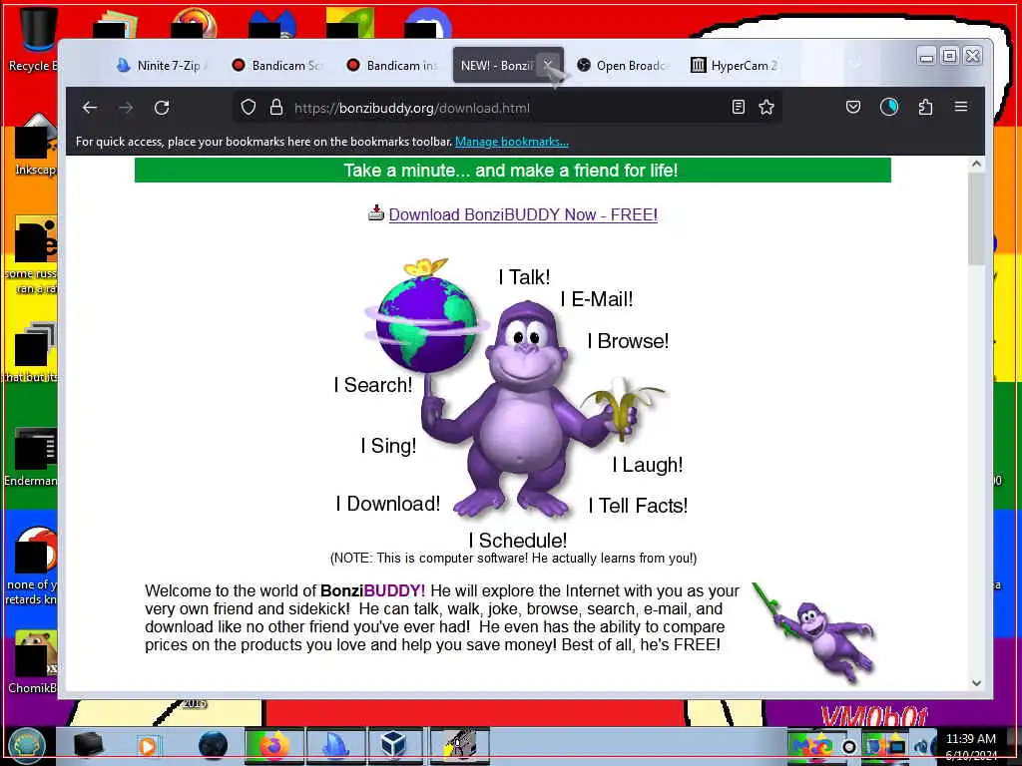This screenshot has height=766, width=1022.
Task: Click the I Download! text
Action: (x=388, y=504)
